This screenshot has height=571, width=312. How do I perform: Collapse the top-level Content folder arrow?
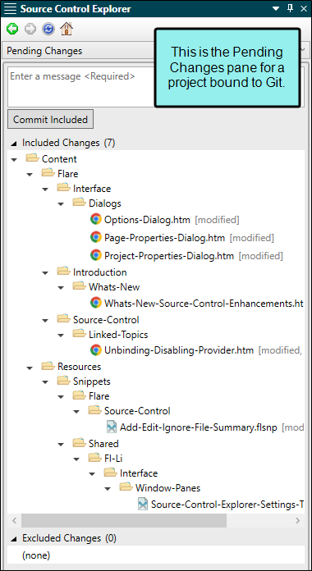click(x=14, y=159)
